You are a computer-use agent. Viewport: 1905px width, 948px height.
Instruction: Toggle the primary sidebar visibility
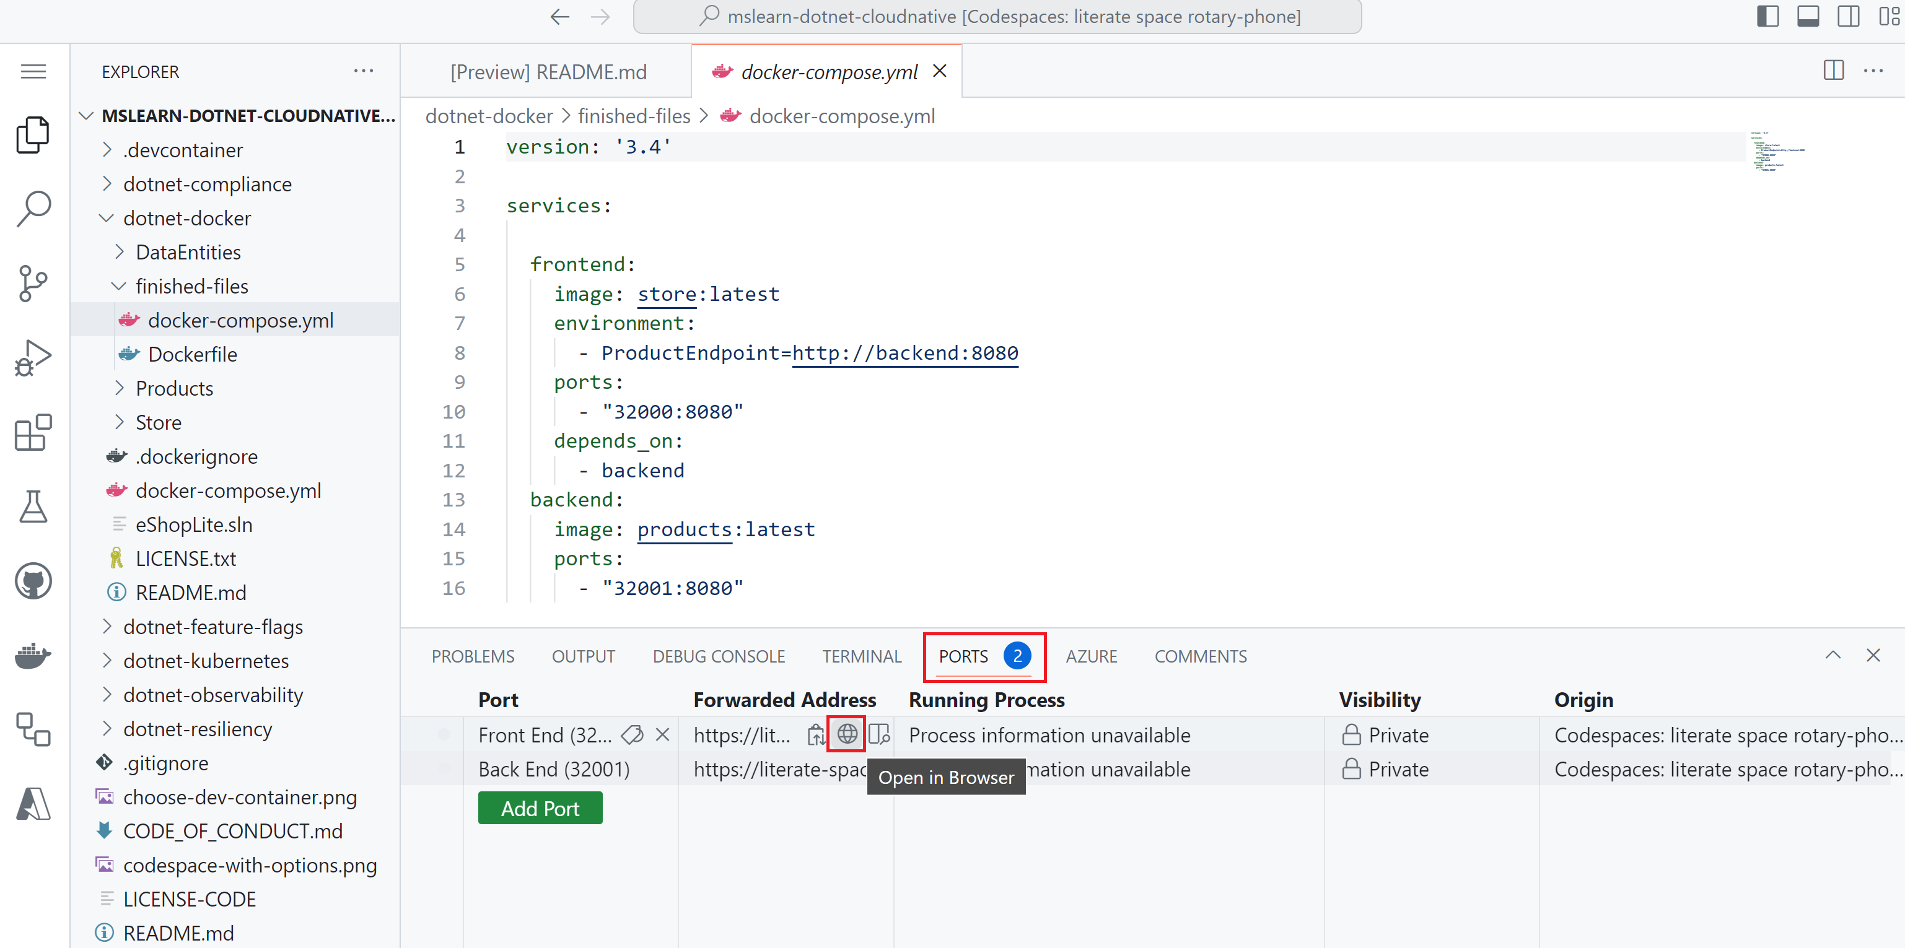(x=1768, y=15)
